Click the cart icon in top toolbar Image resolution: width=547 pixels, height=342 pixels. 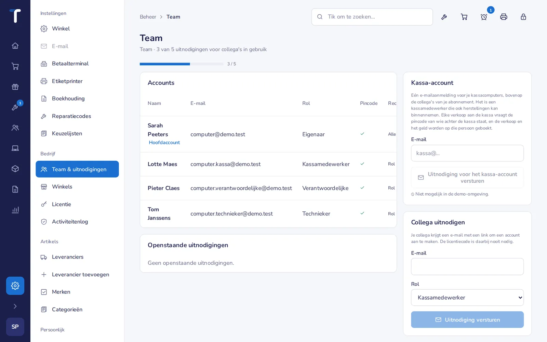[x=464, y=17]
